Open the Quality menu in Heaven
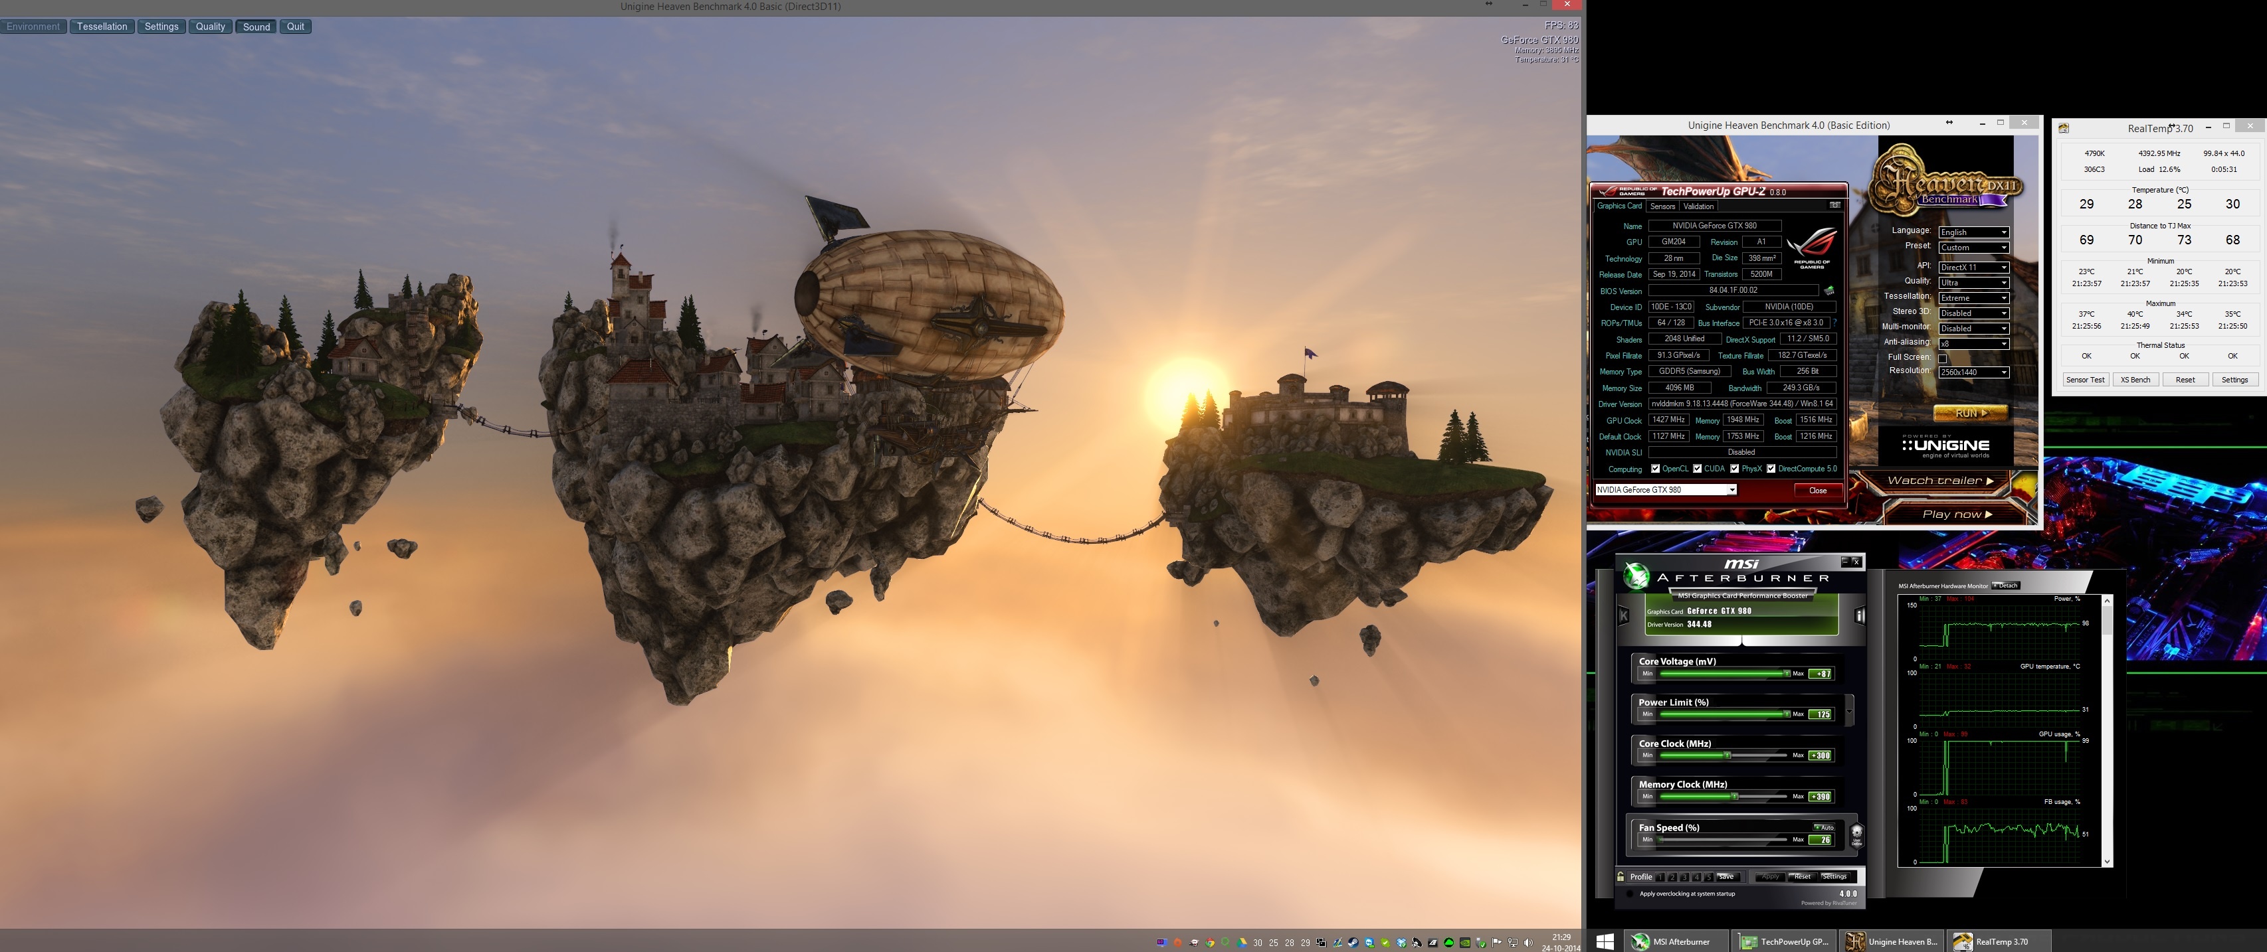 [x=209, y=27]
